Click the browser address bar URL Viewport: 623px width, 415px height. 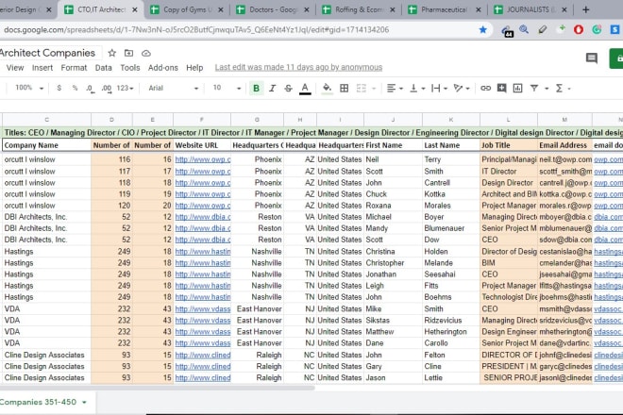196,30
